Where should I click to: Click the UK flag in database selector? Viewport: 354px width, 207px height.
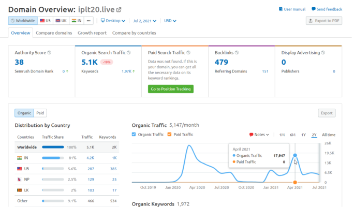point(58,21)
